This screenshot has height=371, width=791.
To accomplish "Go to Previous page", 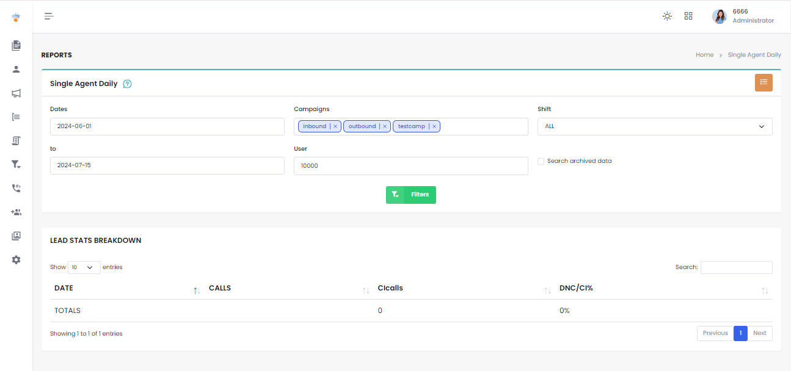I will coord(715,333).
